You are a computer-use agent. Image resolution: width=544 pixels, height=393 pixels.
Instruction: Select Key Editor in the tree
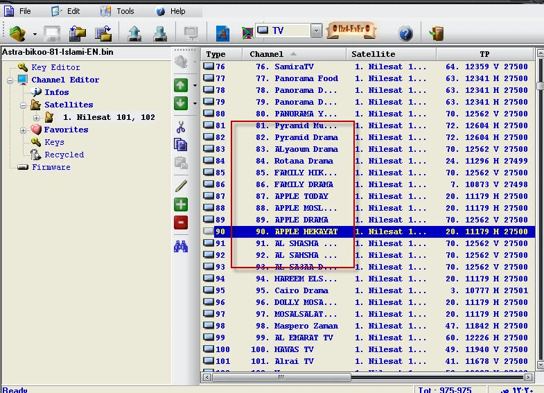[x=55, y=67]
